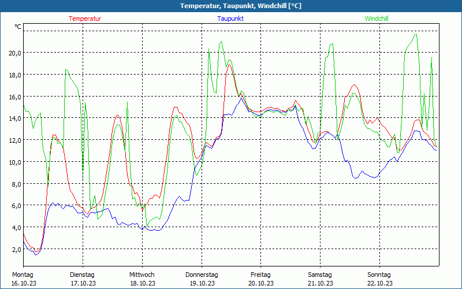Select the Dienstag day label

82,275
